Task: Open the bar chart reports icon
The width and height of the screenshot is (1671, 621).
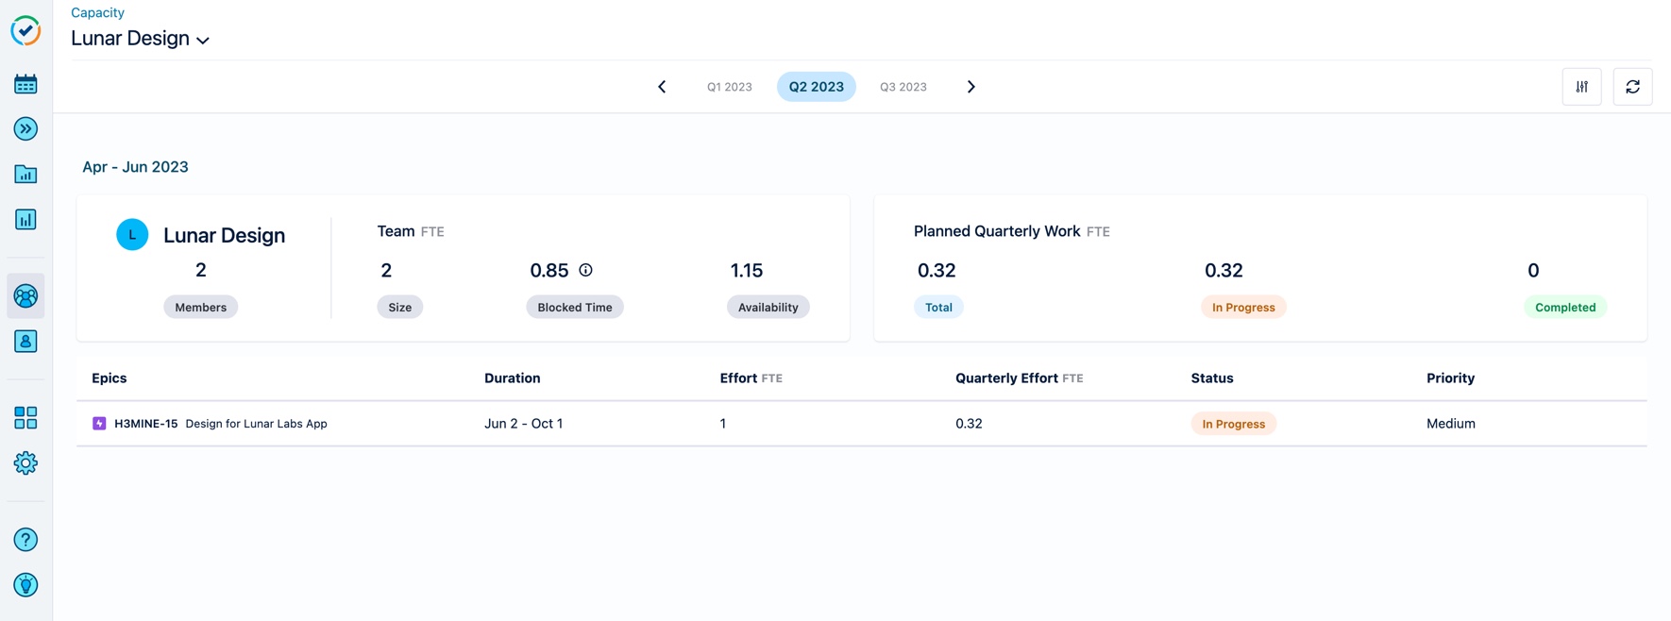Action: pos(25,220)
